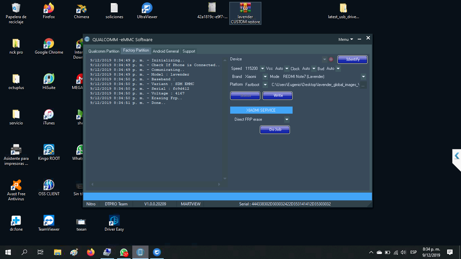Click the log line 'Serial : fc9d412'
The image size is (461, 259).
(140, 89)
